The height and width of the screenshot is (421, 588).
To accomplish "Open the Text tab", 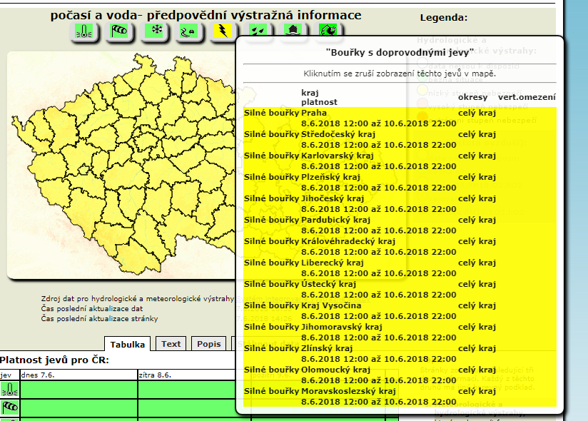I will [171, 344].
